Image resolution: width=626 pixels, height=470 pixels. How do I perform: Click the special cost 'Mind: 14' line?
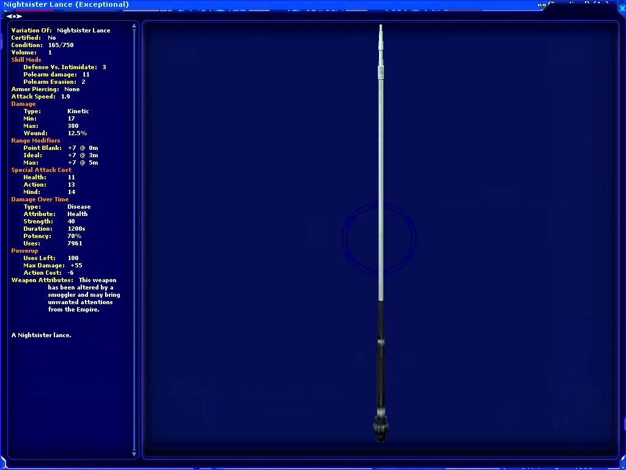pos(49,192)
